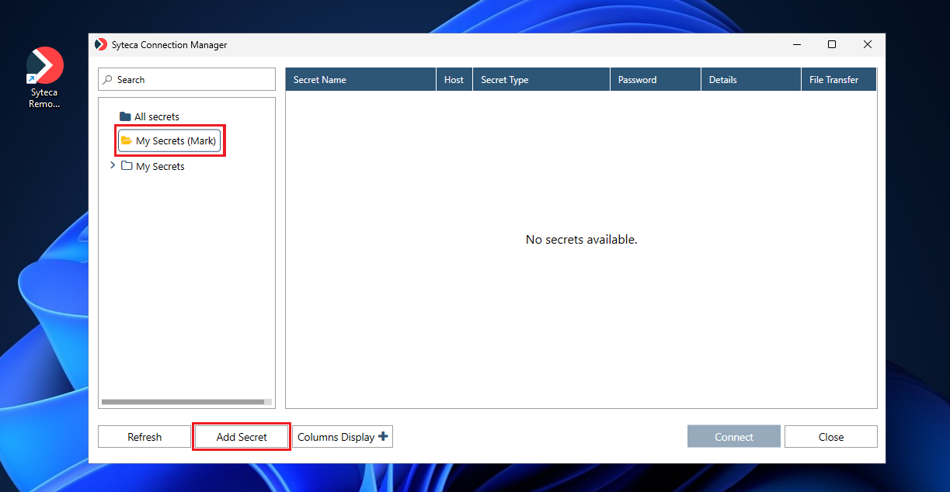Click the Secret Type column header
Image resolution: width=950 pixels, height=492 pixels.
tap(541, 80)
